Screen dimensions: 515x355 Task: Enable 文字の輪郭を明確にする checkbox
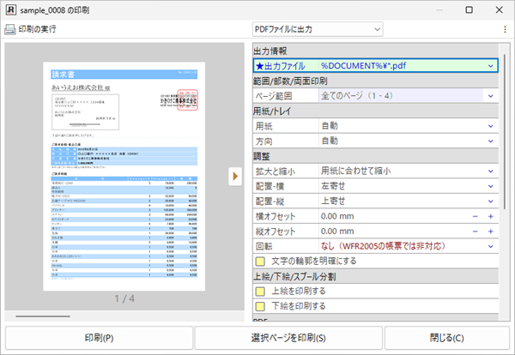click(x=260, y=262)
